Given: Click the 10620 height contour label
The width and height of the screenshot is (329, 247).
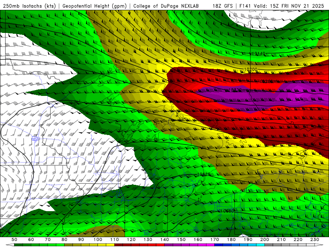Looking at the screenshot, I should coord(204,174).
